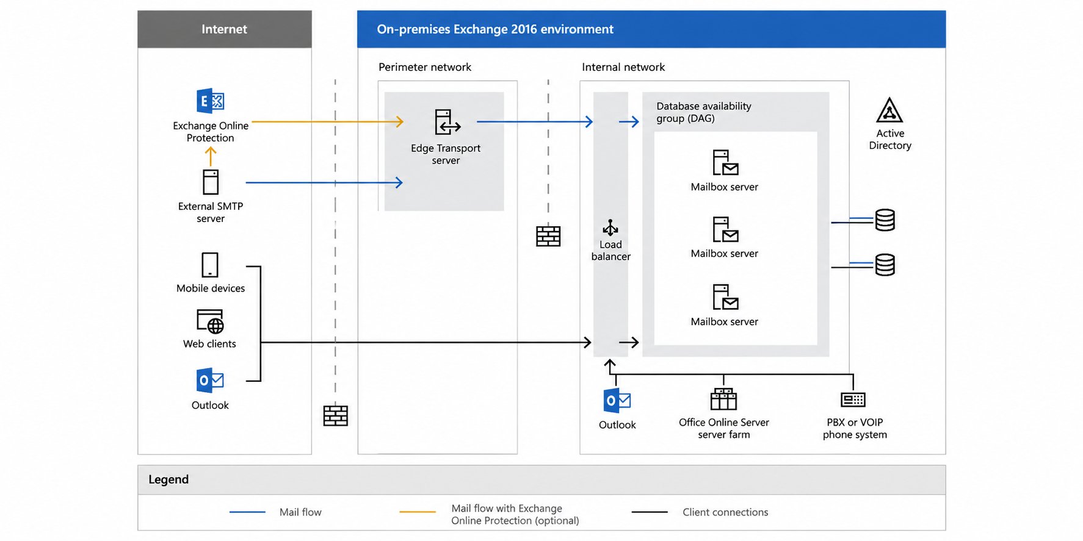This screenshot has width=1083, height=541.
Task: Click the PBX or VOIP phone system label
Action: coord(855,428)
